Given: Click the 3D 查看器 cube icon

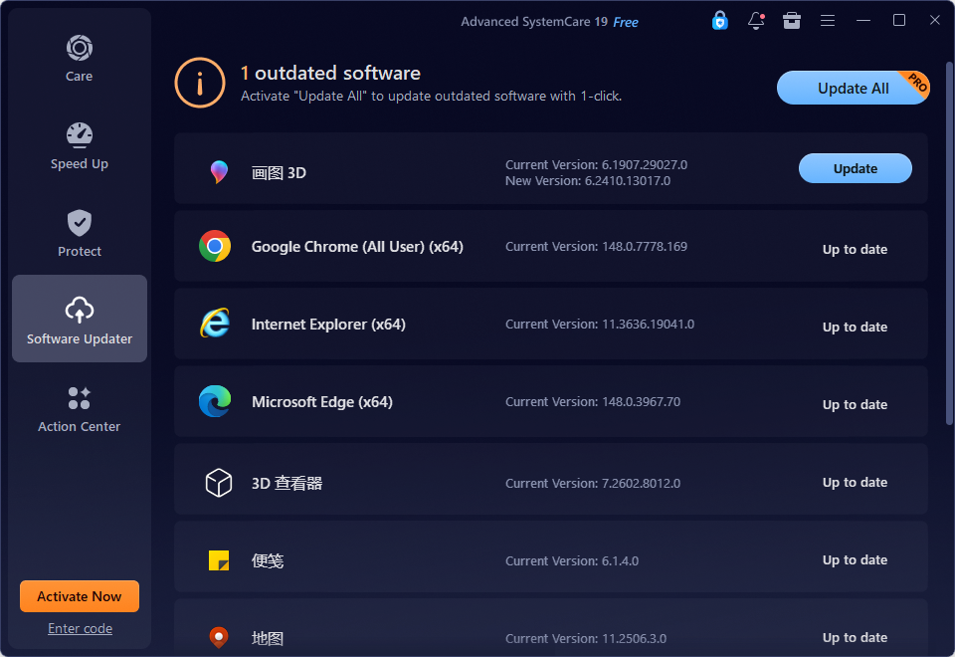Looking at the screenshot, I should (219, 483).
